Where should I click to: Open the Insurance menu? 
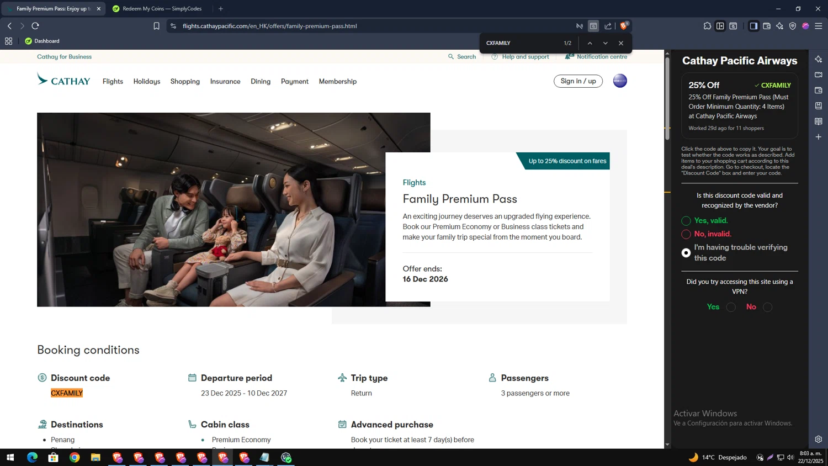[225, 81]
